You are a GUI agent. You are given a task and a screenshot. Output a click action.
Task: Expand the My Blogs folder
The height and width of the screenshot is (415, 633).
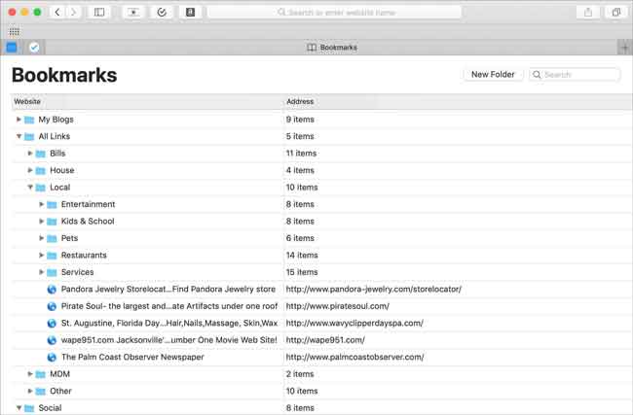pos(19,120)
